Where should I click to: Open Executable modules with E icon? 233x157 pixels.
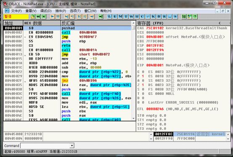coord(115,16)
